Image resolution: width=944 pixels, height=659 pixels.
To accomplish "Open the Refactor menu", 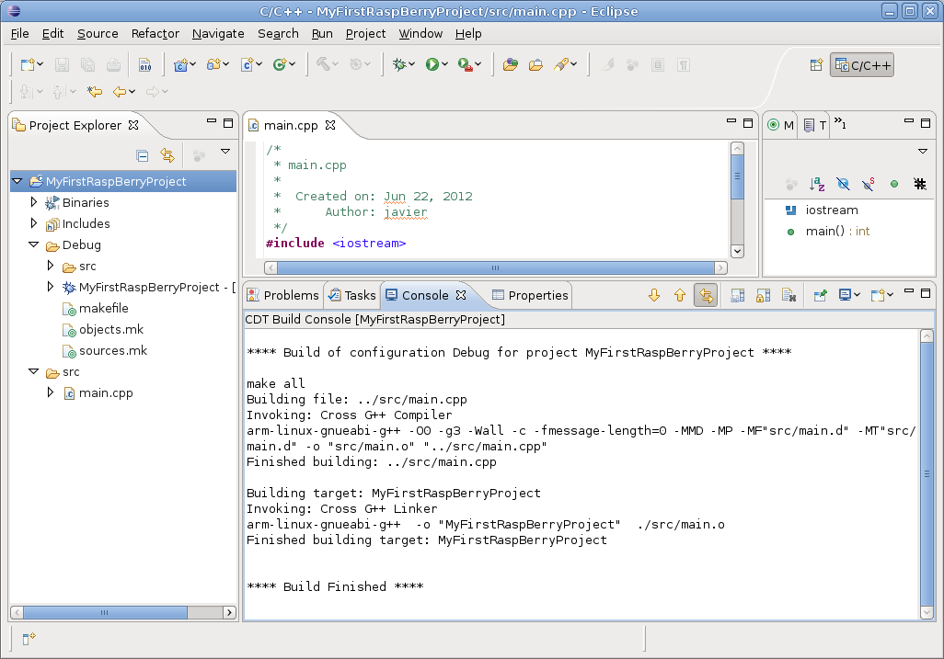I will pos(155,34).
